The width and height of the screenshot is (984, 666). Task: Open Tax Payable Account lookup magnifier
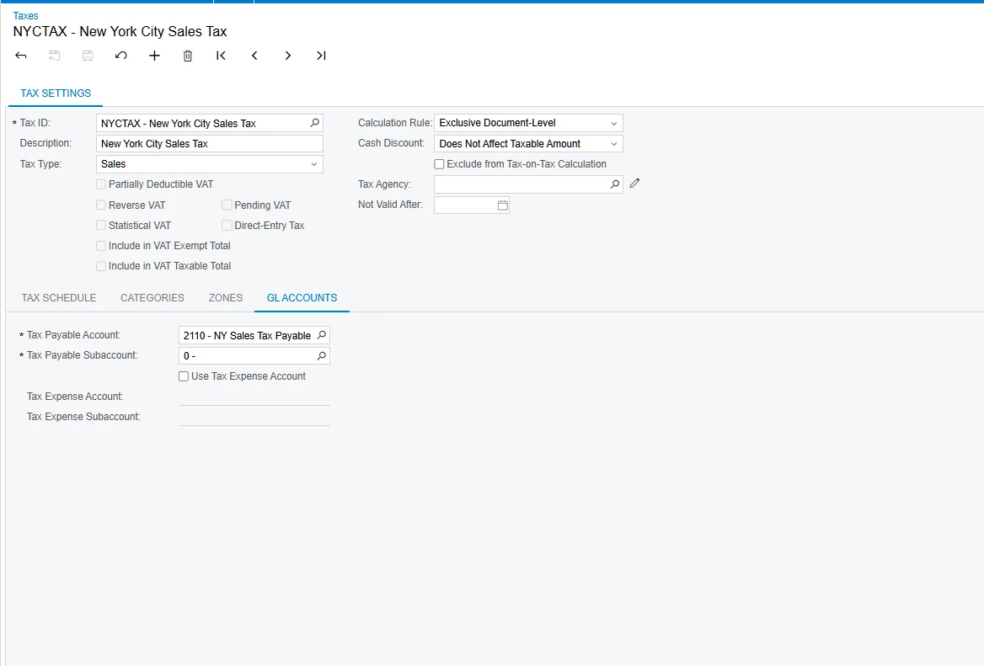[321, 335]
